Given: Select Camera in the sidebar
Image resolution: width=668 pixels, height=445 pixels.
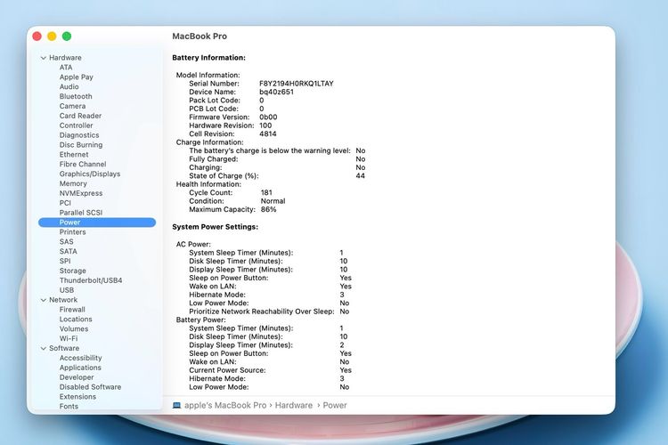Looking at the screenshot, I should pyautogui.click(x=72, y=106).
